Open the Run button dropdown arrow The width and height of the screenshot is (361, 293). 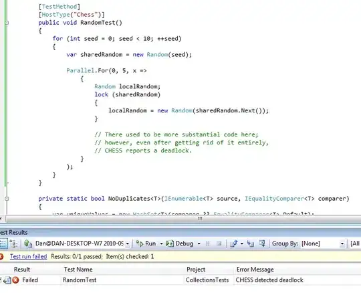pos(161,243)
